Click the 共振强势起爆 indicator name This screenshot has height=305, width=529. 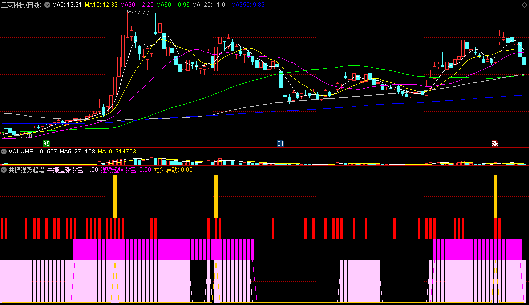click(27, 170)
